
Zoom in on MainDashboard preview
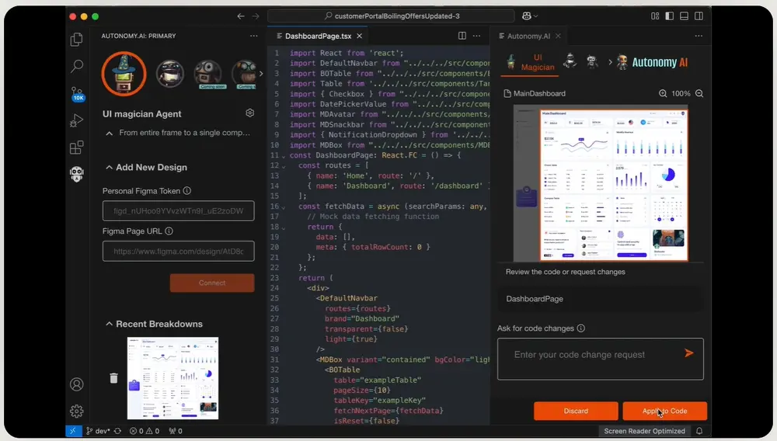(663, 93)
